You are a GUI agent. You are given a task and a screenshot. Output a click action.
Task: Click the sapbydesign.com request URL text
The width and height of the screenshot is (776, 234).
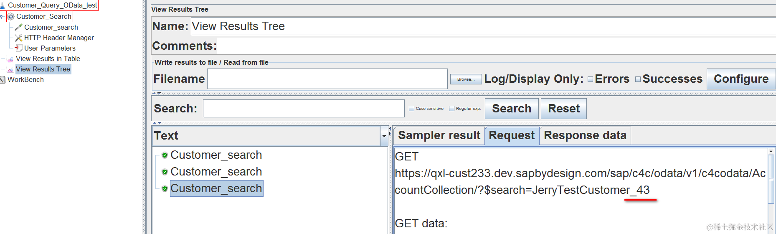(x=580, y=182)
